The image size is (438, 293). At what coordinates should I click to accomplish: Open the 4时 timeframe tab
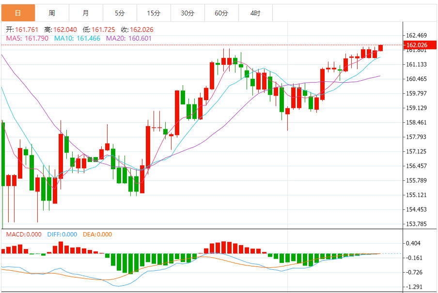coord(255,13)
